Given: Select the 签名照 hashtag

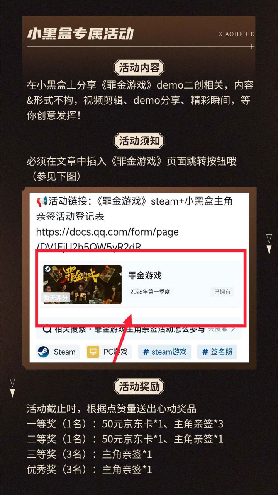Looking at the screenshot, I should pyautogui.click(x=217, y=352).
